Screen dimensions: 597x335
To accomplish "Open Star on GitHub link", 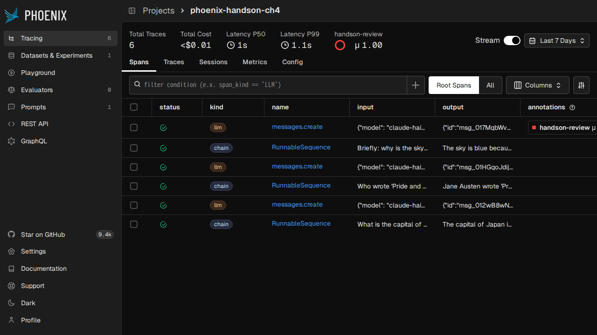I will point(43,234).
